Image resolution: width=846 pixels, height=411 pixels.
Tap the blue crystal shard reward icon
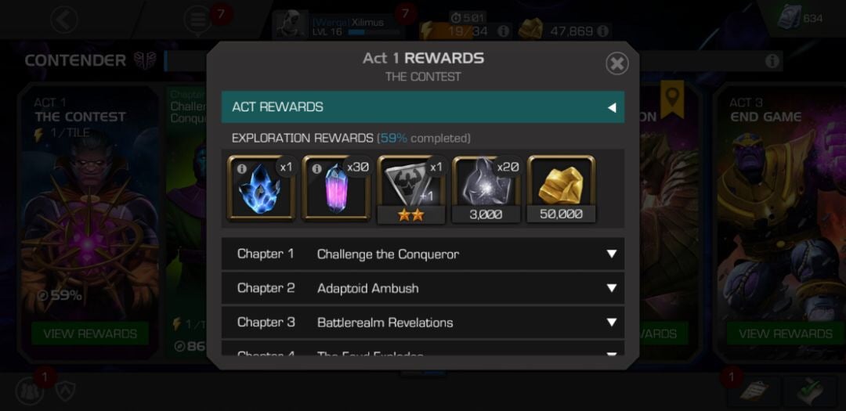click(261, 188)
